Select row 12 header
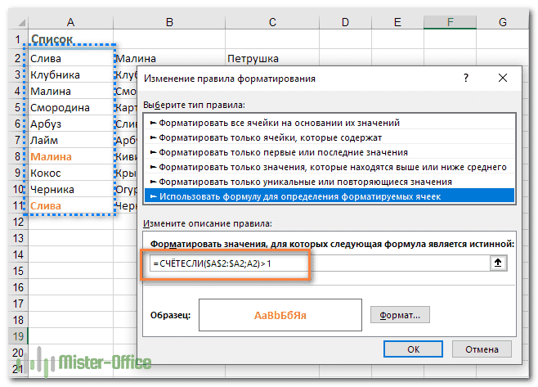Screen dimensions: 538x387 click(18, 222)
